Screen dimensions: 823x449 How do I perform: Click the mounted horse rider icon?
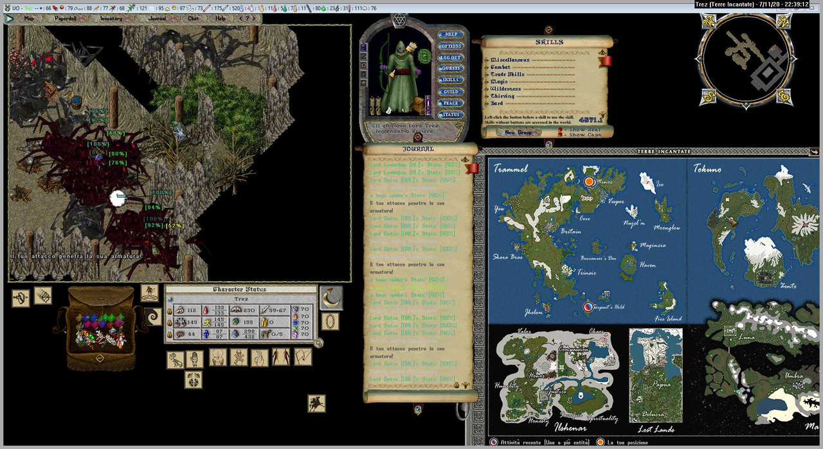click(x=316, y=403)
